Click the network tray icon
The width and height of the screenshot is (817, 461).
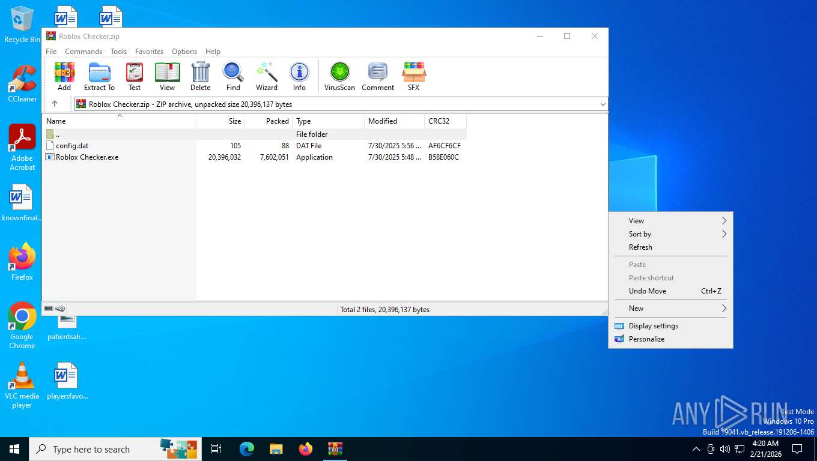tap(740, 449)
